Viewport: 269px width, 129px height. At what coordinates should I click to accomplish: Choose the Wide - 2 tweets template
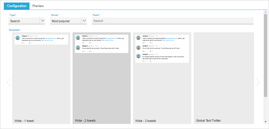(x=102, y=78)
